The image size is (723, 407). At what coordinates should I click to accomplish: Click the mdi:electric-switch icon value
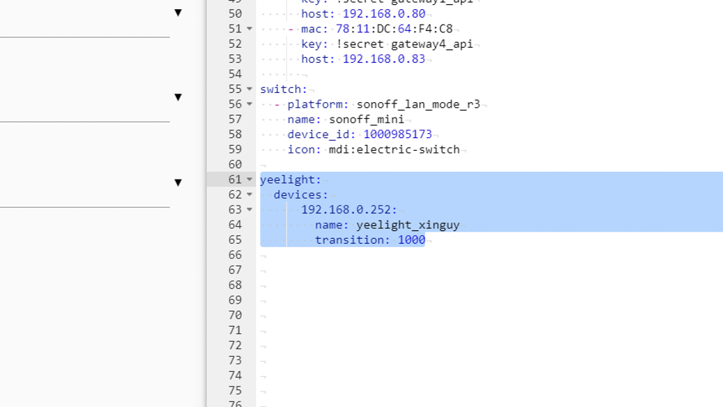tap(394, 149)
